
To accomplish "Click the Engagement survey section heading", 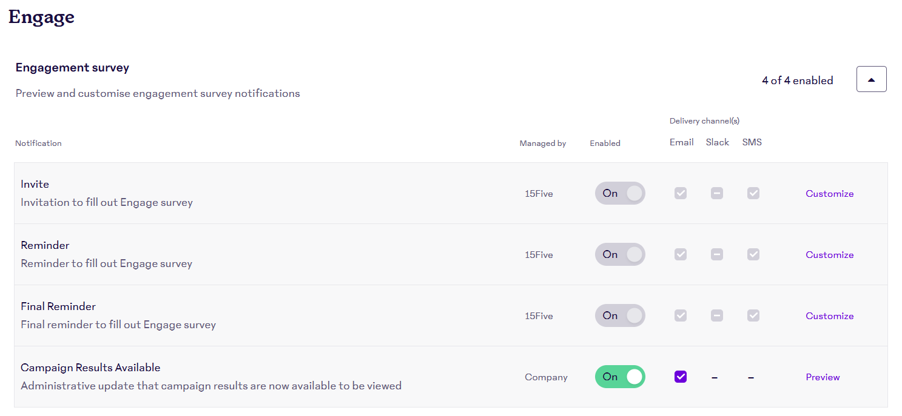I will [x=72, y=68].
